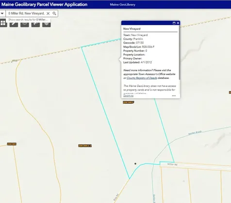The width and height of the screenshot is (231, 203).
Task: Select the R08-006-E-2 parcel label on map
Action: (x=85, y=146)
